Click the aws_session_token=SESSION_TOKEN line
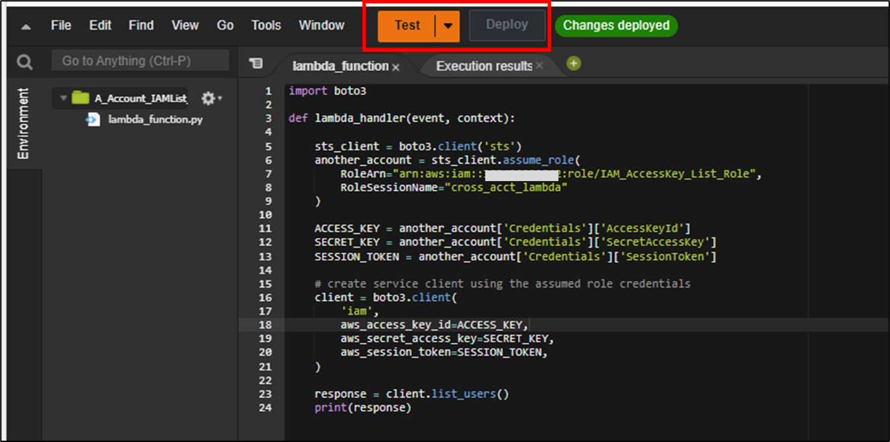This screenshot has height=442, width=890. [444, 352]
